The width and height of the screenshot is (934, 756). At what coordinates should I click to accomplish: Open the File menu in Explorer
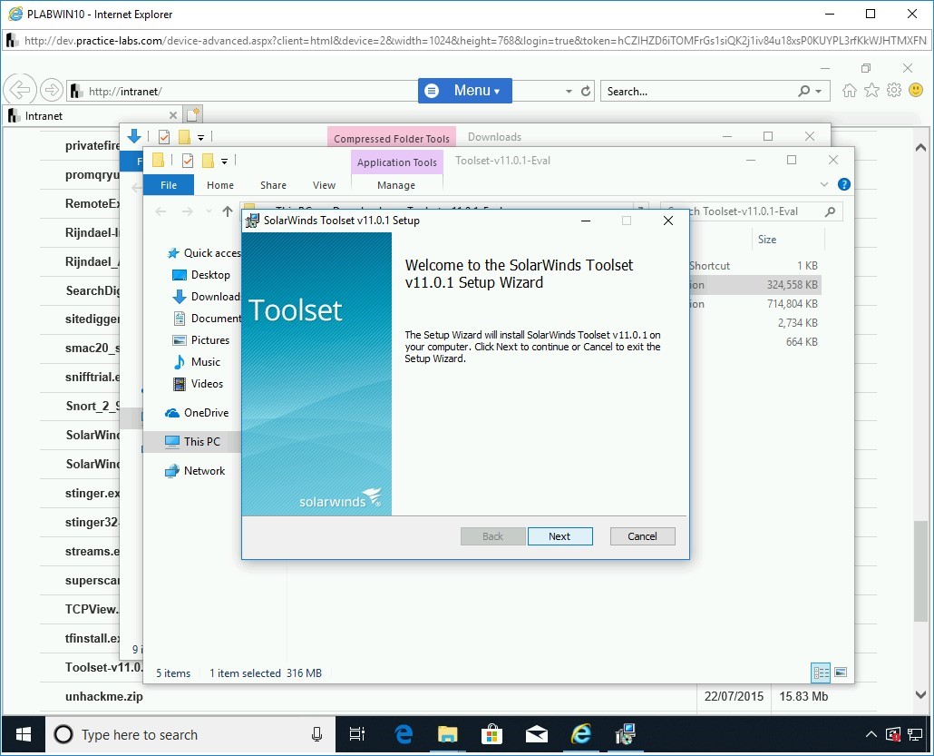click(169, 185)
